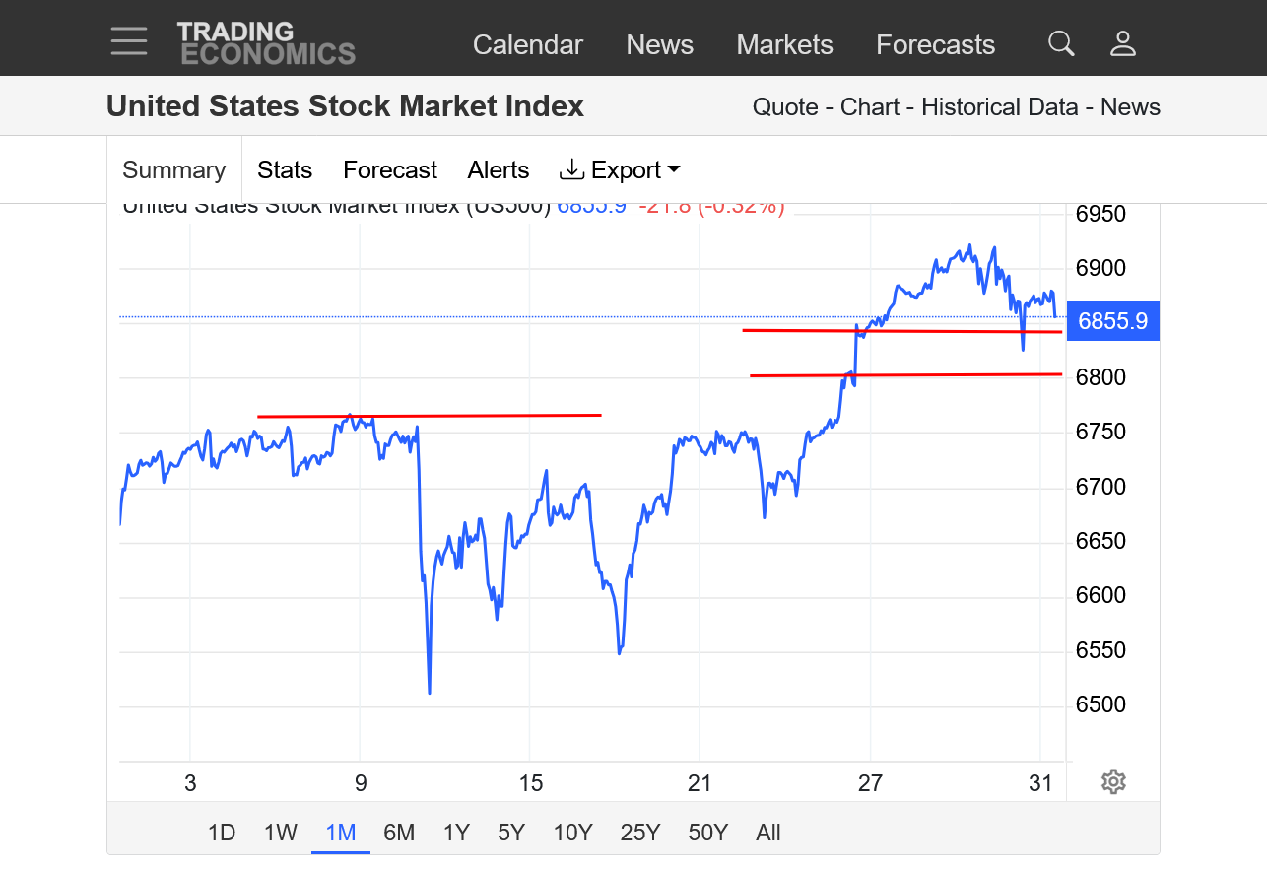1267x871 pixels.
Task: Open the Historical Data link
Action: tap(999, 107)
